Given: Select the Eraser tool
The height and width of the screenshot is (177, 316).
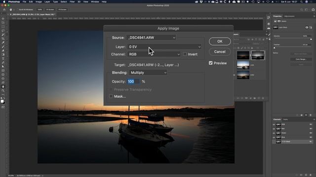Looking at the screenshot, I should (3, 51).
